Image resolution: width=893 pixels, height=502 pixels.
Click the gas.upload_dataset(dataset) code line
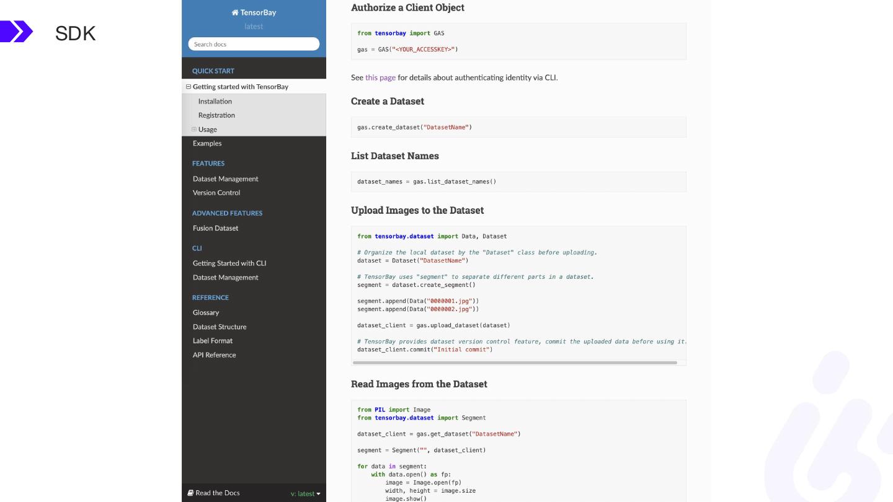pyautogui.click(x=433, y=325)
